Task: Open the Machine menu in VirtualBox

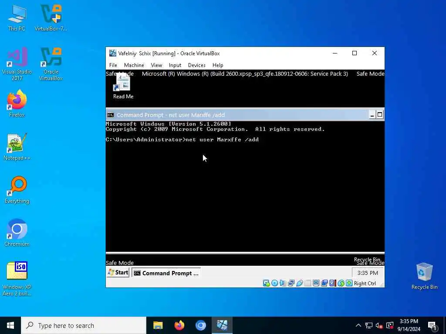Action: (x=134, y=65)
